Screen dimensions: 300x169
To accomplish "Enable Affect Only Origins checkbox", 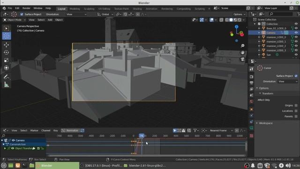I will [x=296, y=105].
